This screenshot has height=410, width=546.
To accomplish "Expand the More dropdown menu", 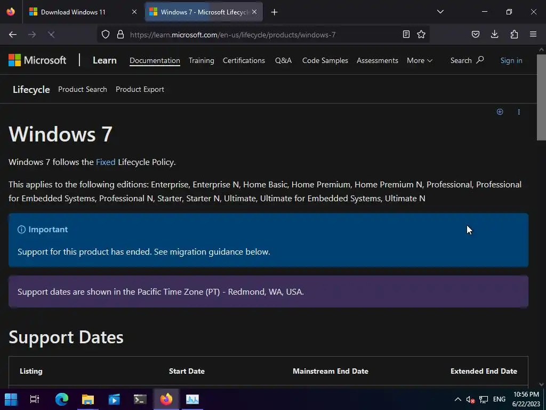I will 420,60.
